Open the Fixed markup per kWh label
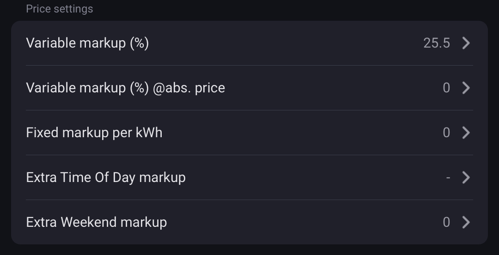This screenshot has height=255, width=499. (94, 133)
